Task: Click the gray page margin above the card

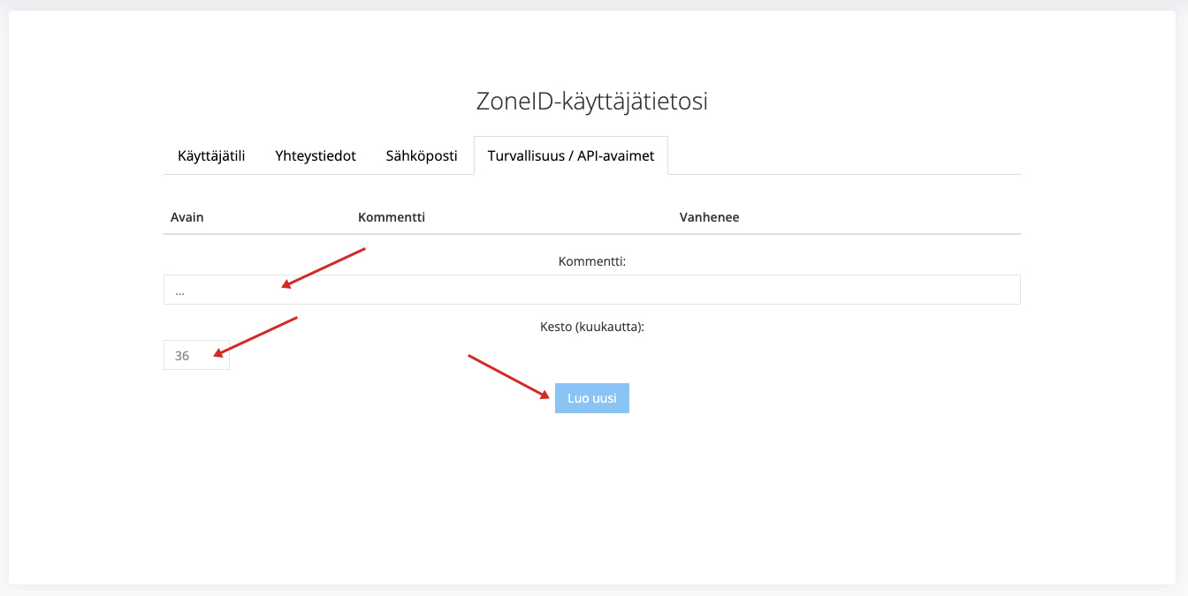Action: (591, 5)
